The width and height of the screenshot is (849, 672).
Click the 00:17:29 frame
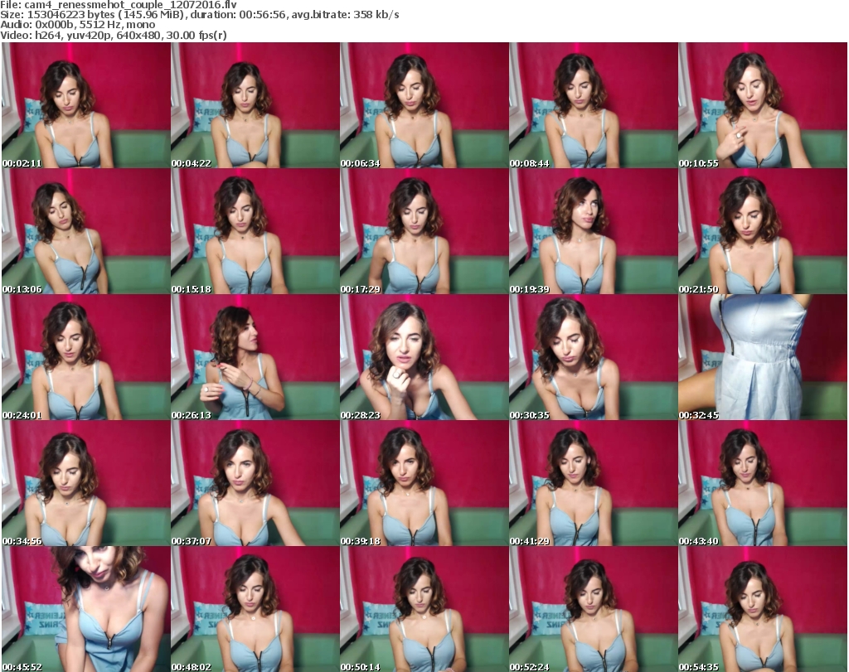(424, 231)
